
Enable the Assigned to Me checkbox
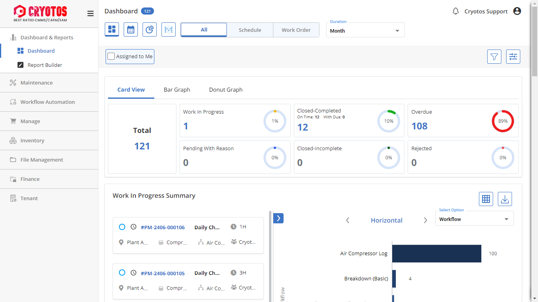[x=111, y=57]
